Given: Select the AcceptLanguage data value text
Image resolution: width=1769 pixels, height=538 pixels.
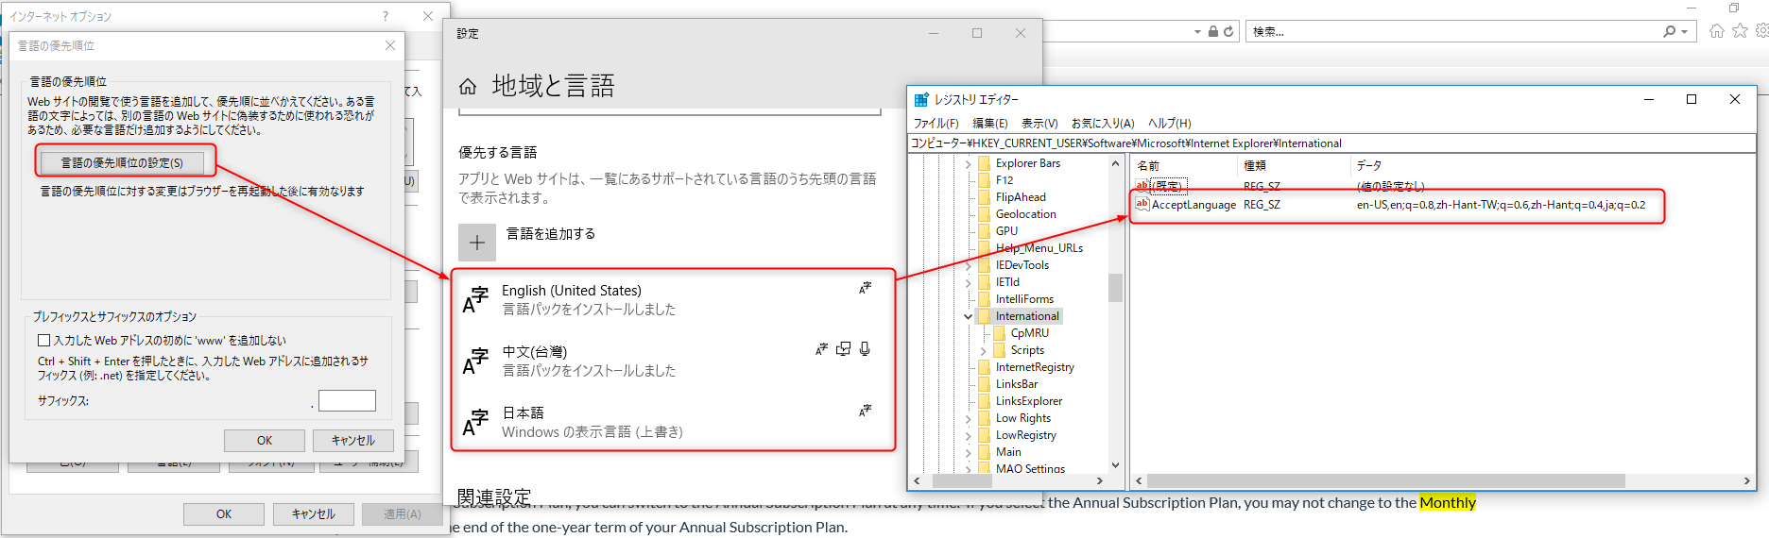Looking at the screenshot, I should pos(1501,205).
